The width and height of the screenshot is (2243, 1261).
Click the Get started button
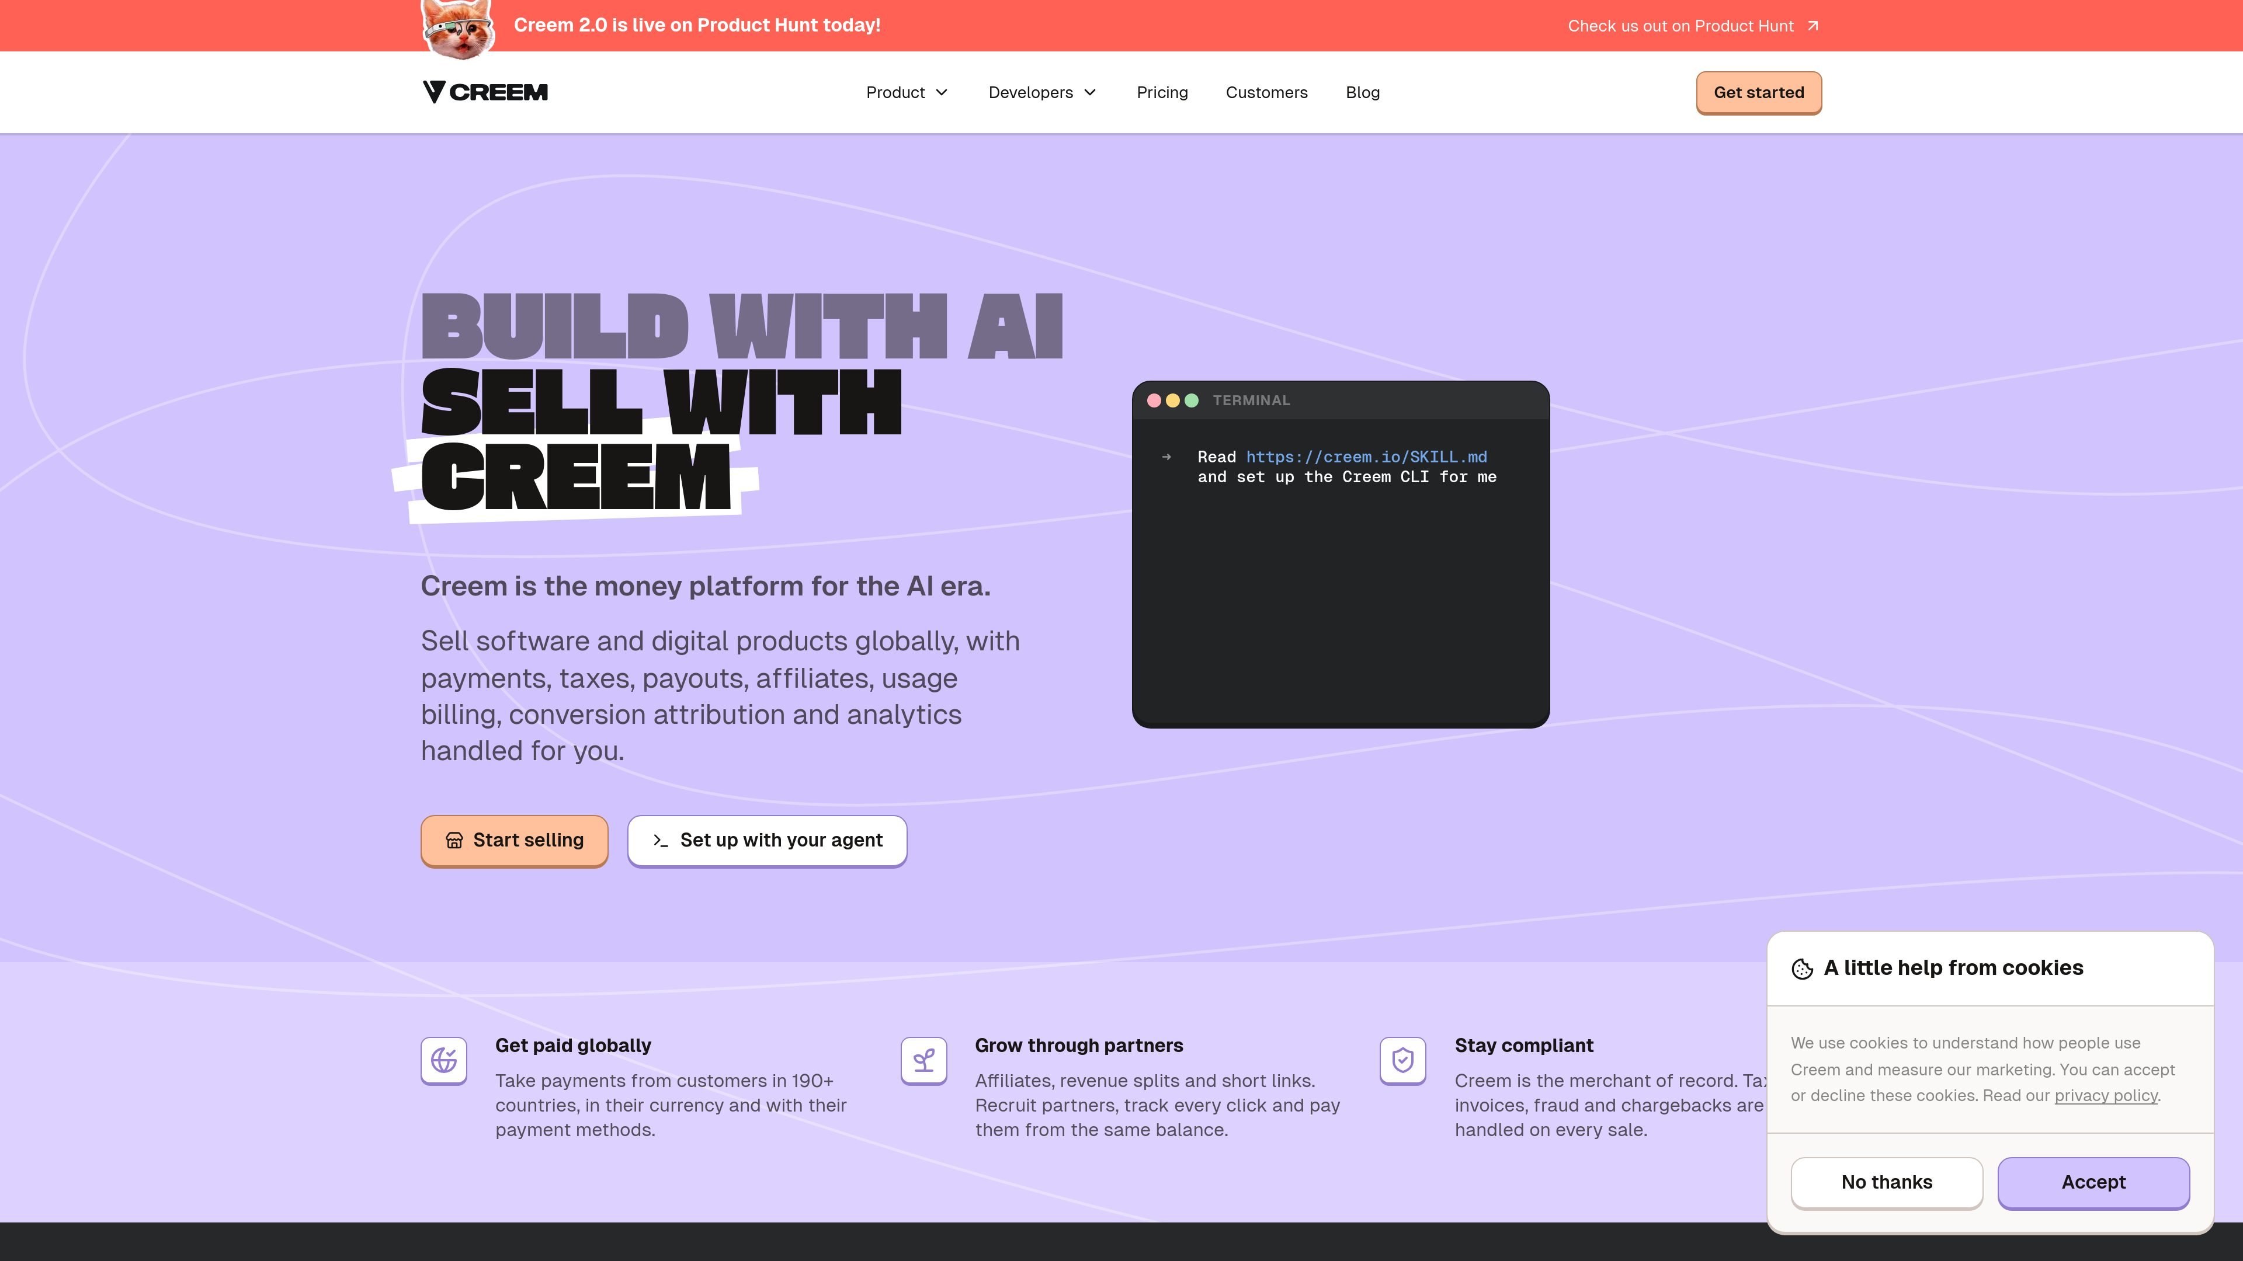click(1759, 92)
